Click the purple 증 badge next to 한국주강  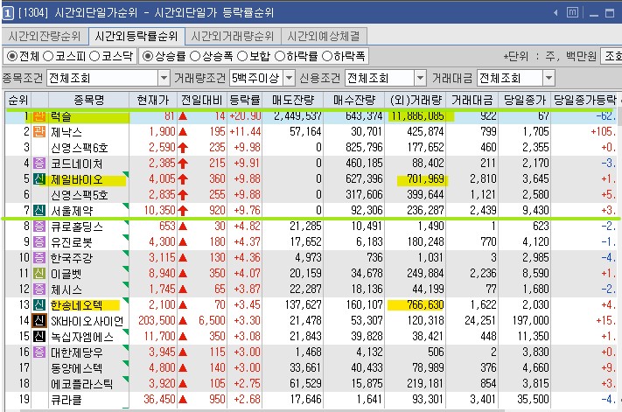pos(39,258)
